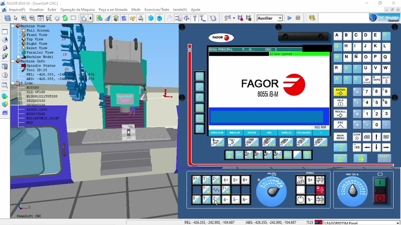401x225 pixels.
Task: Open the Ajuda menu
Action: 195,10
